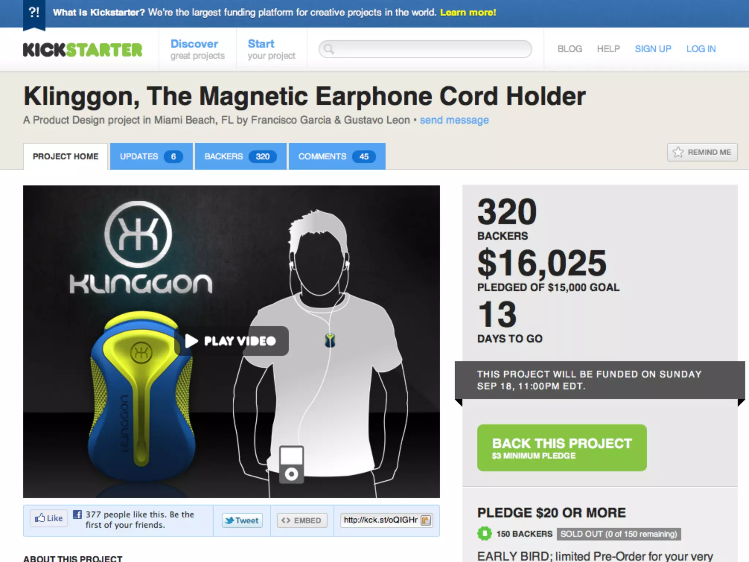Select the Project Home tab
Viewport: 749px width, 562px height.
pyautogui.click(x=65, y=156)
